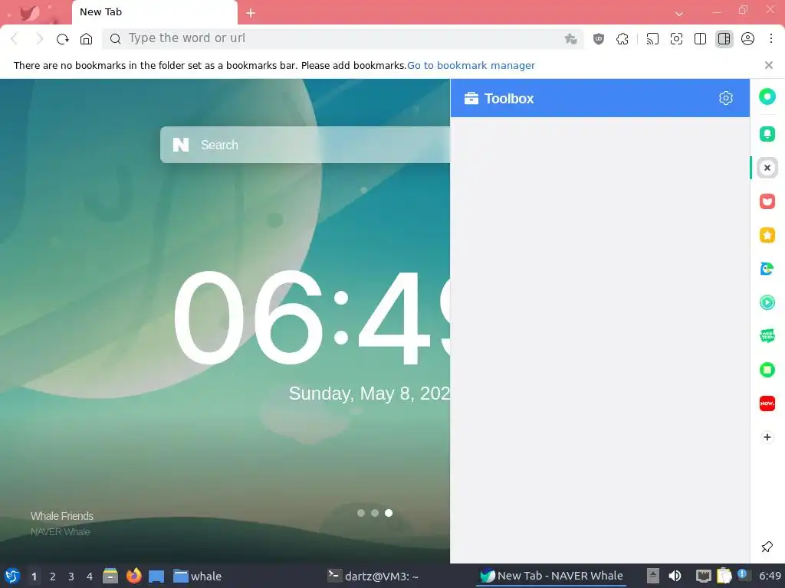Launch Firefox from the taskbar
The image size is (785, 588).
point(133,576)
